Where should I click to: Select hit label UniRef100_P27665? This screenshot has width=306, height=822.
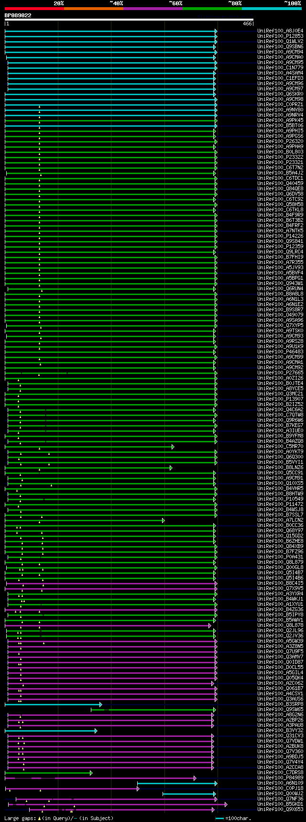pyautogui.click(x=280, y=373)
